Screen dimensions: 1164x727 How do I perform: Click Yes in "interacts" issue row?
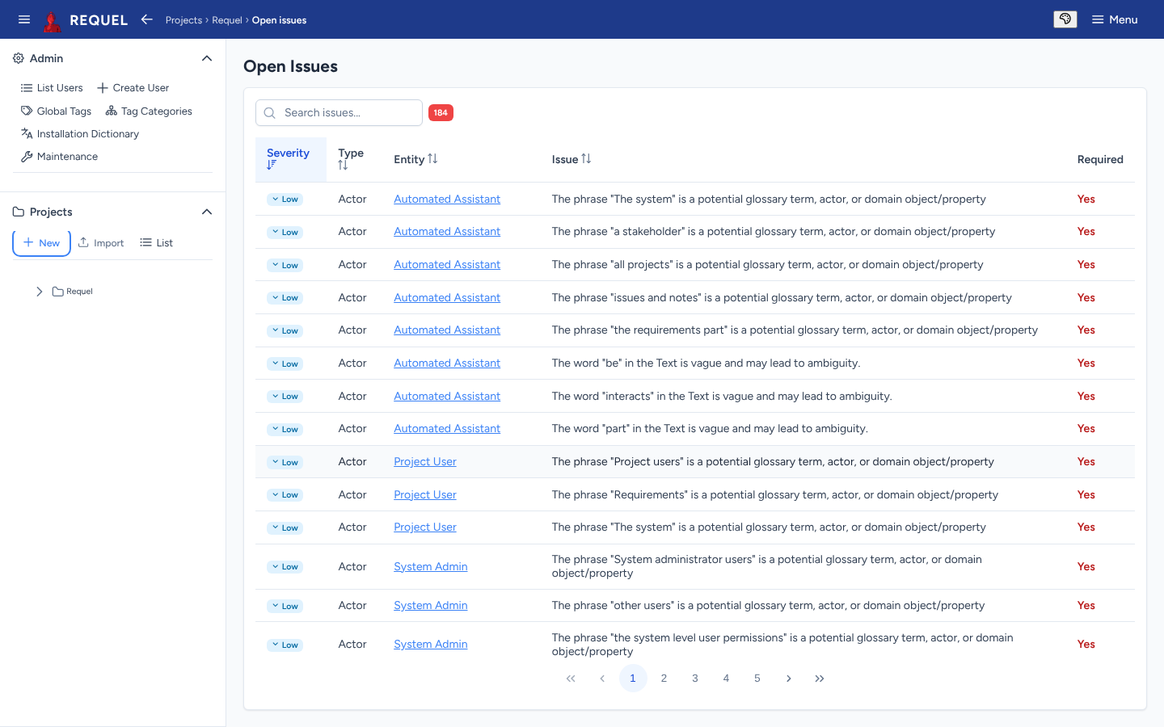(x=1086, y=396)
